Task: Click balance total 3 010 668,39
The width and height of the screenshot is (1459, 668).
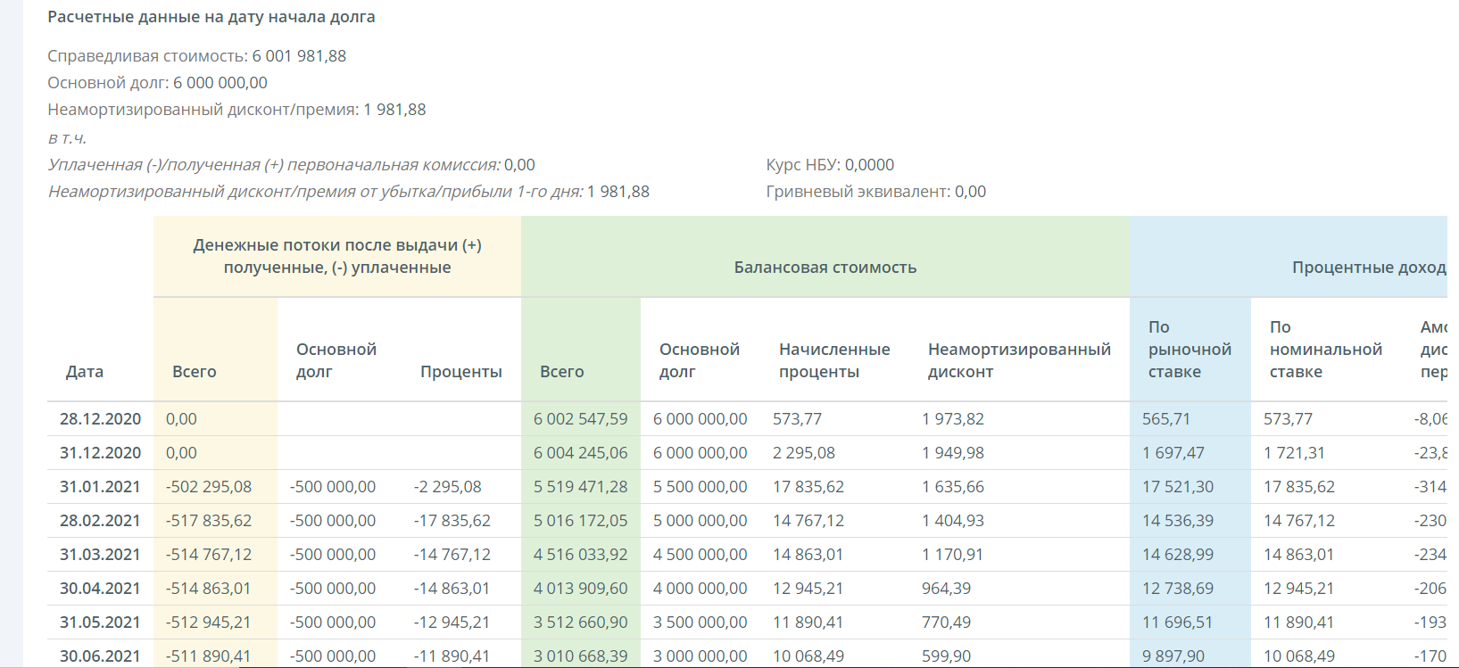Action: pos(581,656)
